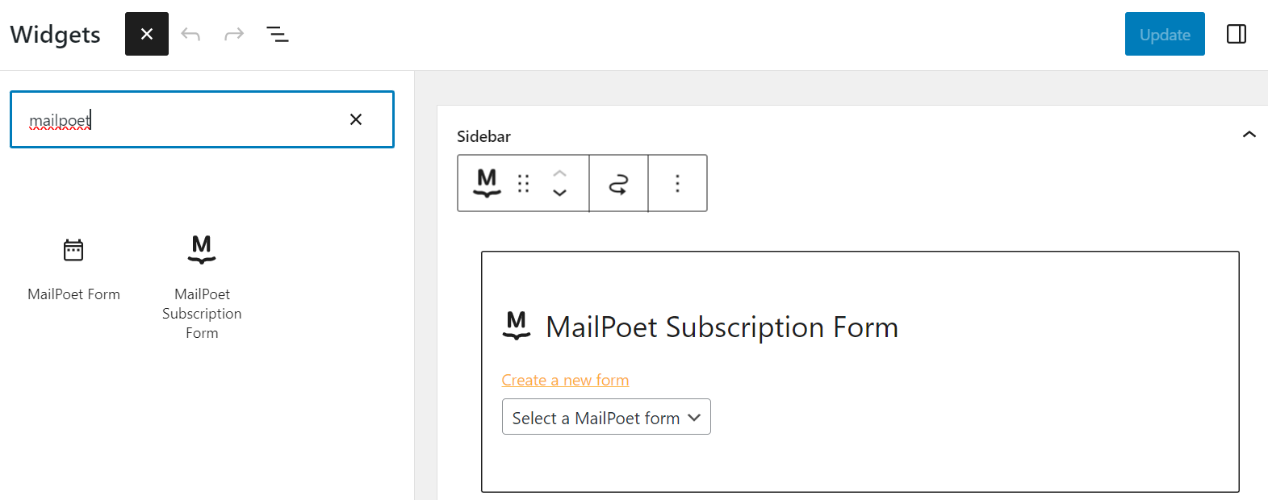This screenshot has height=500, width=1268.
Task: Close the block inserter with the X
Action: tap(146, 34)
